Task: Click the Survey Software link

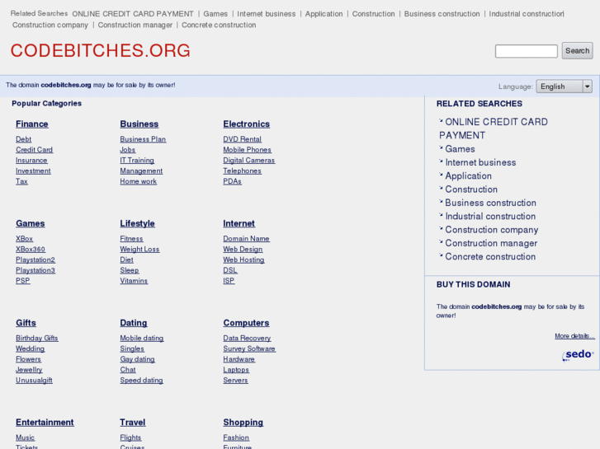Action: [x=249, y=348]
